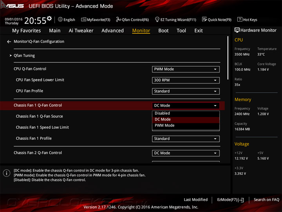Viewport: 282px width, 212px height.
Task: Click the Monitor\Q-Fan Configuration breadcrumb text
Action: point(39,42)
